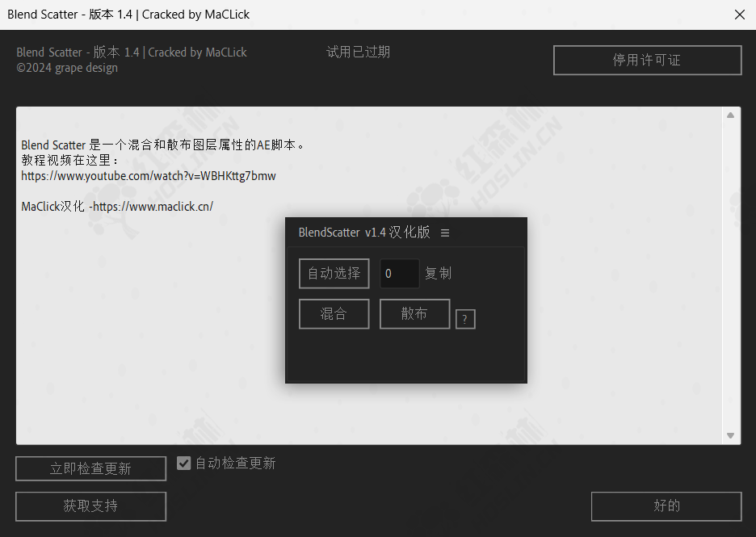
Task: Click the 停用许可证 button
Action: coord(647,61)
